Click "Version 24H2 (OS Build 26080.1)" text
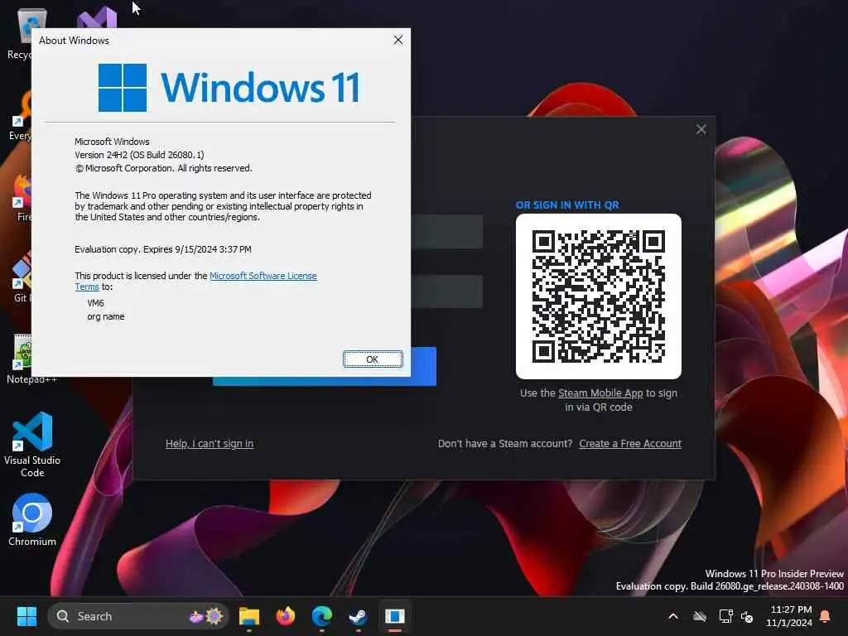 tap(139, 155)
